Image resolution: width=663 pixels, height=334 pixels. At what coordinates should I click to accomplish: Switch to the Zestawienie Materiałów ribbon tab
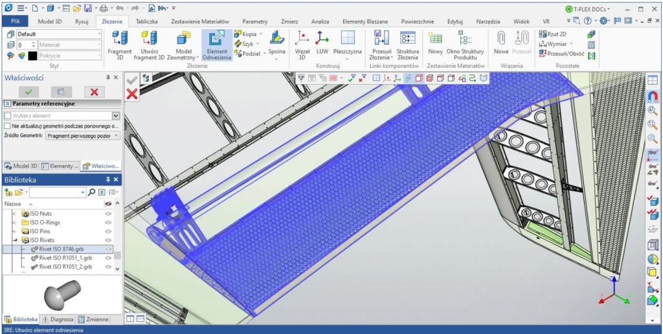coord(199,21)
